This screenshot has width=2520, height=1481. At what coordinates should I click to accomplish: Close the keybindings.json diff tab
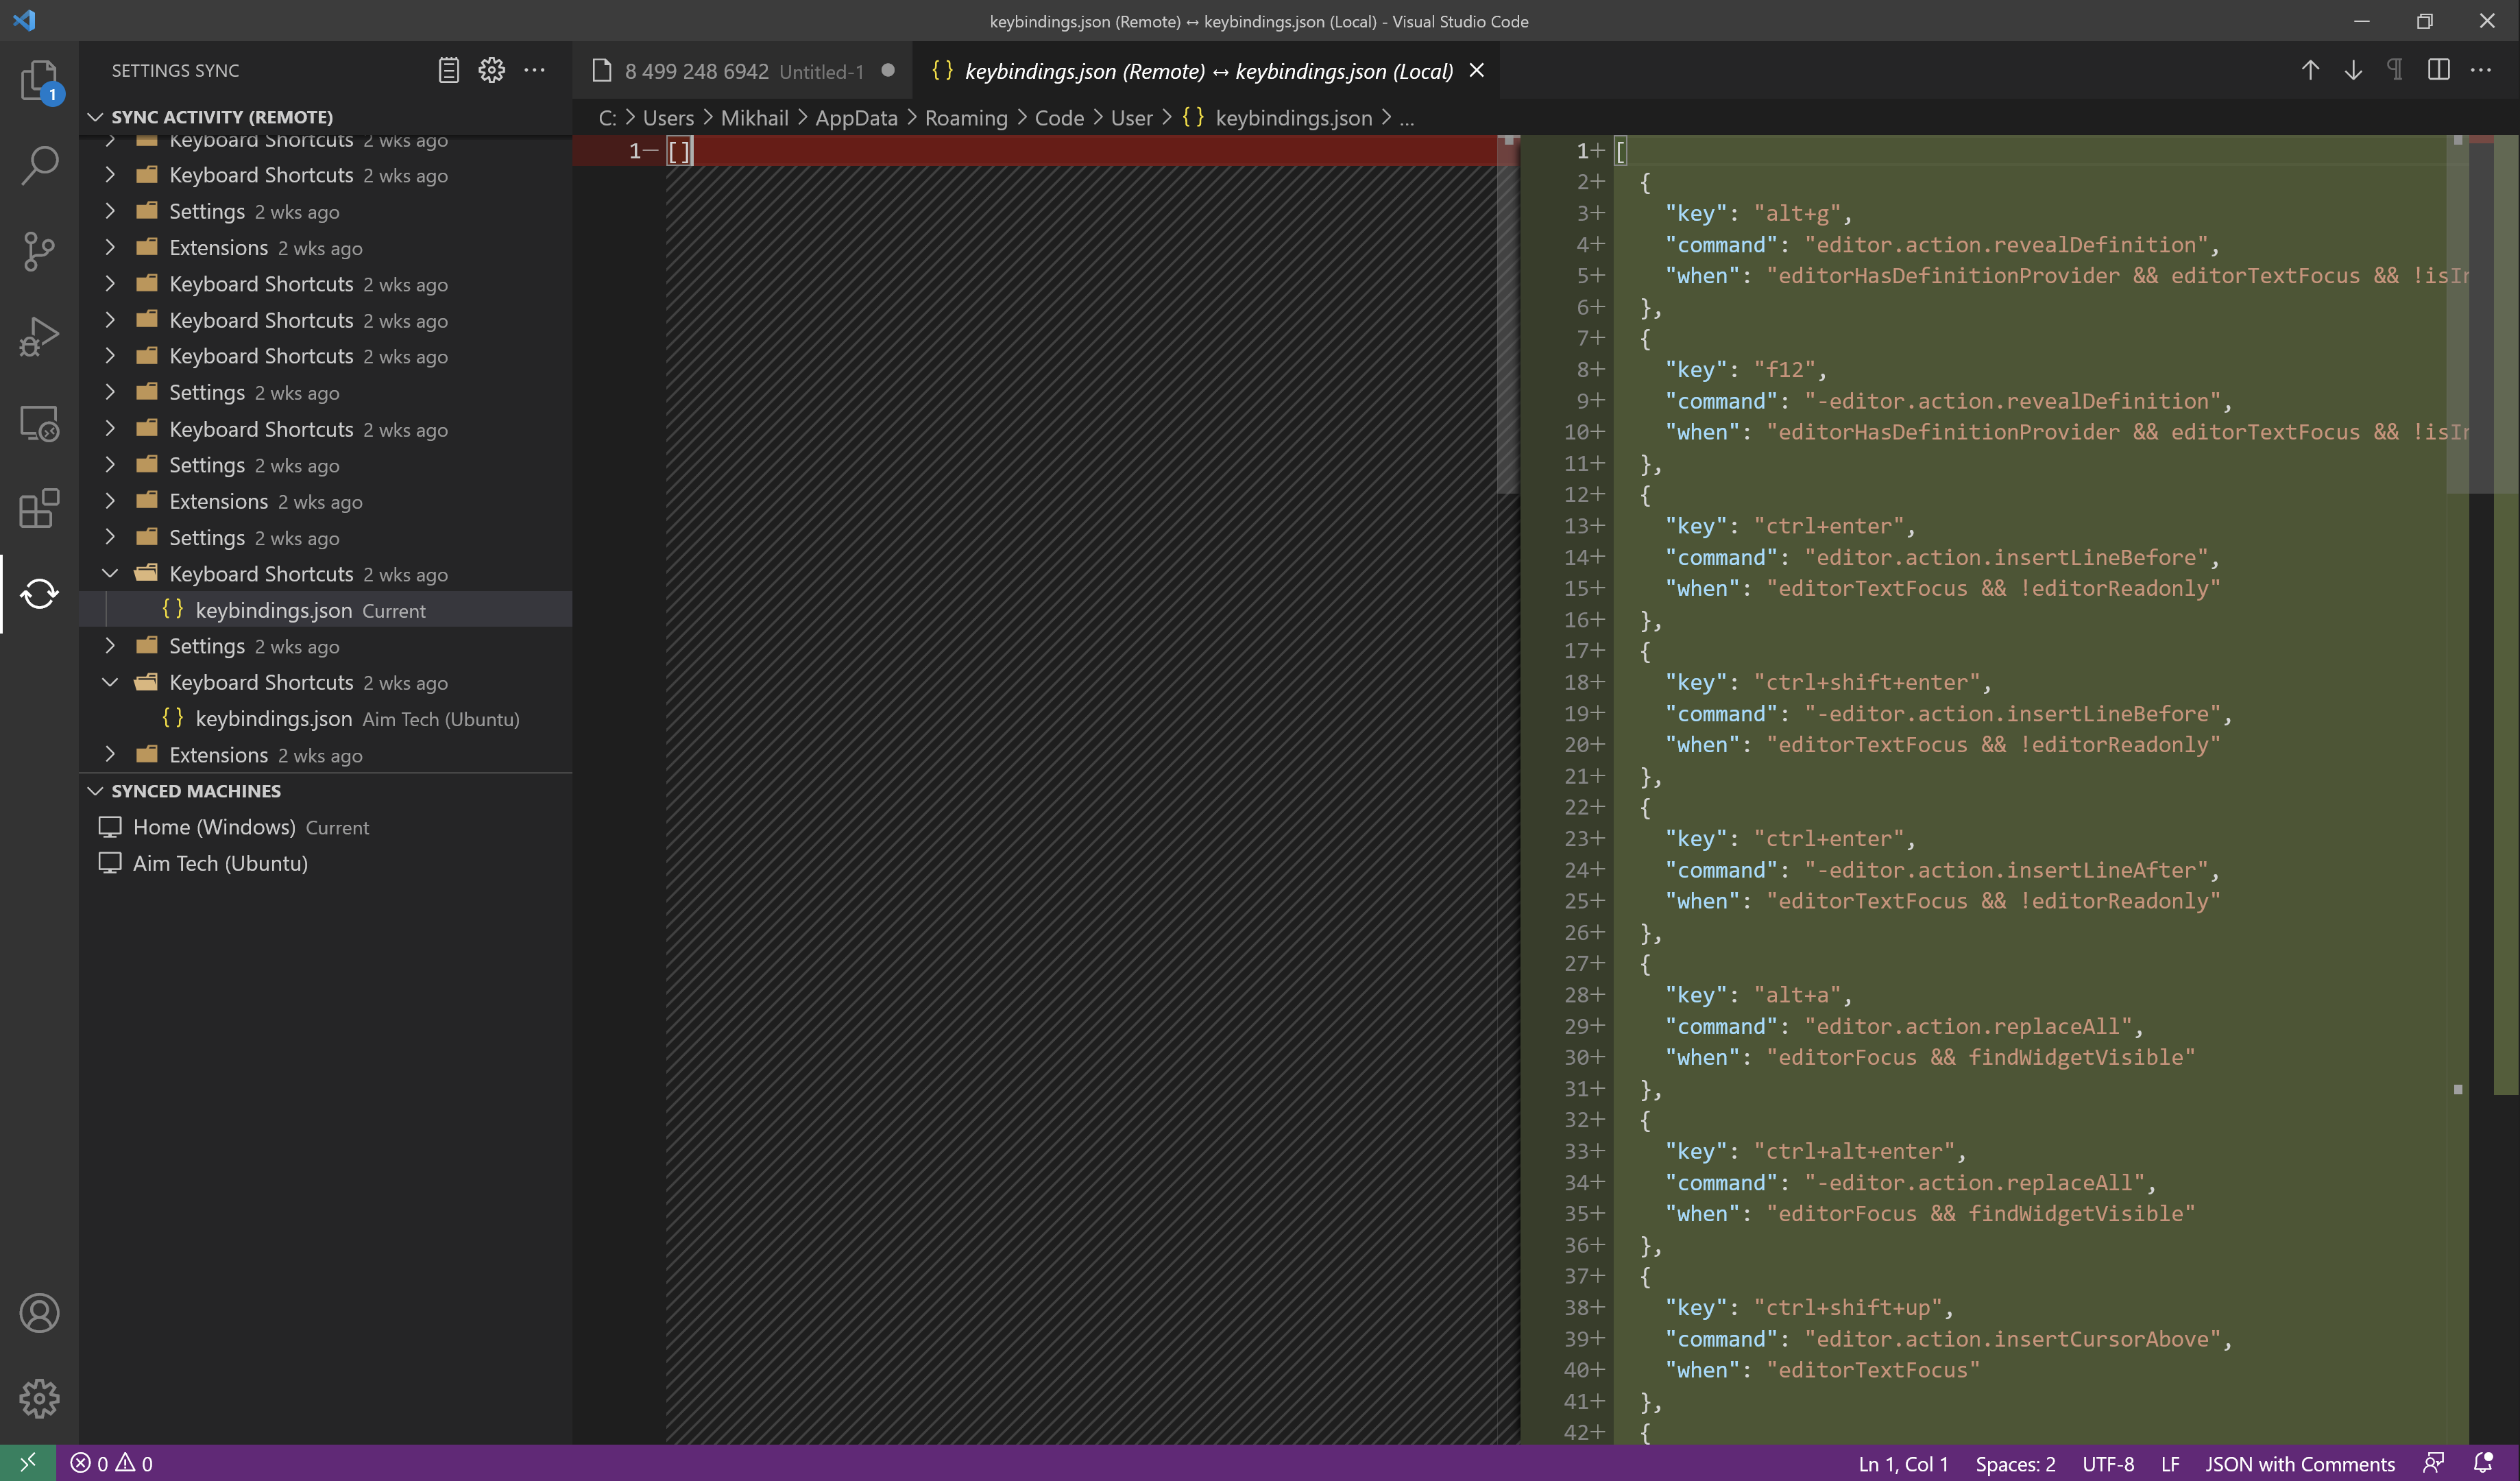[1476, 70]
